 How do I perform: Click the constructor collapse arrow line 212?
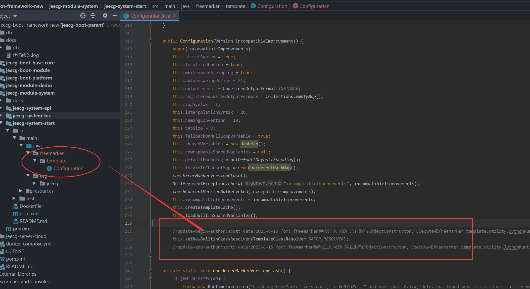pyautogui.click(x=151, y=40)
